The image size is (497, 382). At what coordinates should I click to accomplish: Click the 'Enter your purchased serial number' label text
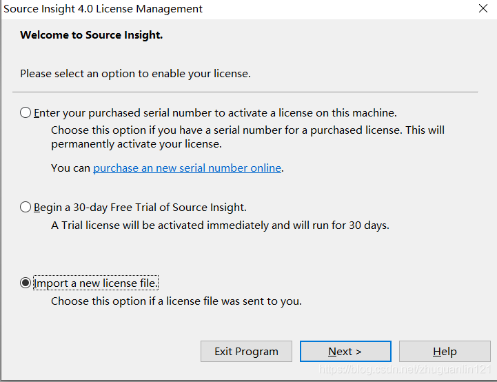coord(215,113)
